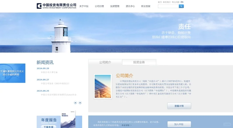Screen dimensions: 233x128
Task: Open the 资讯中心 menu
Action: 130,6
